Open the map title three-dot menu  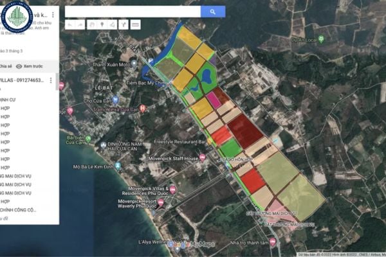[53, 14]
